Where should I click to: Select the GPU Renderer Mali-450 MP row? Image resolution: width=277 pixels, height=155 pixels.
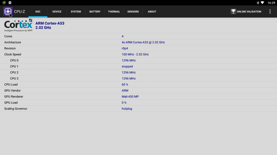[x=138, y=97]
